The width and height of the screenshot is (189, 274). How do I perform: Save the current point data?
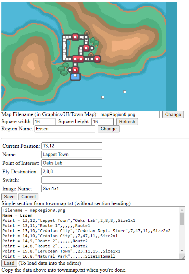[9, 197]
